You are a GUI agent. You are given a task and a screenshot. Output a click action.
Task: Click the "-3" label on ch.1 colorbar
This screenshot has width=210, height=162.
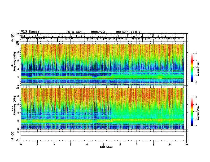click(195, 53)
